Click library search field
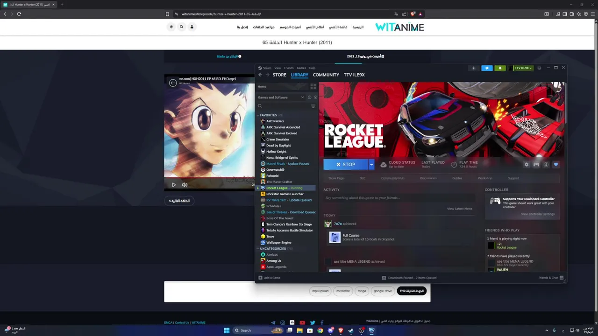Viewport: 598px width, 336px height. 283,106
